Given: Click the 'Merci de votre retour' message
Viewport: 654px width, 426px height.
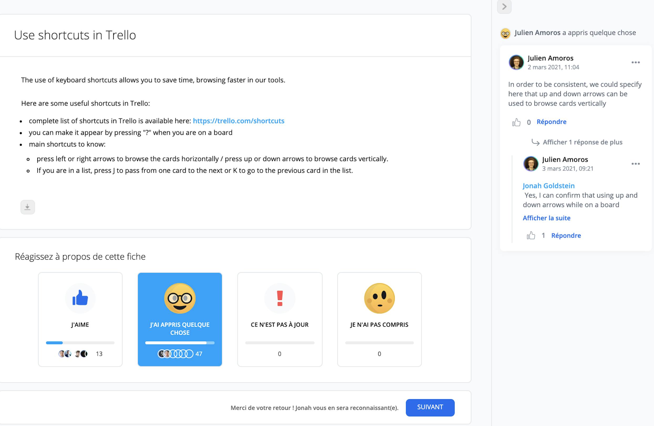Looking at the screenshot, I should point(314,408).
